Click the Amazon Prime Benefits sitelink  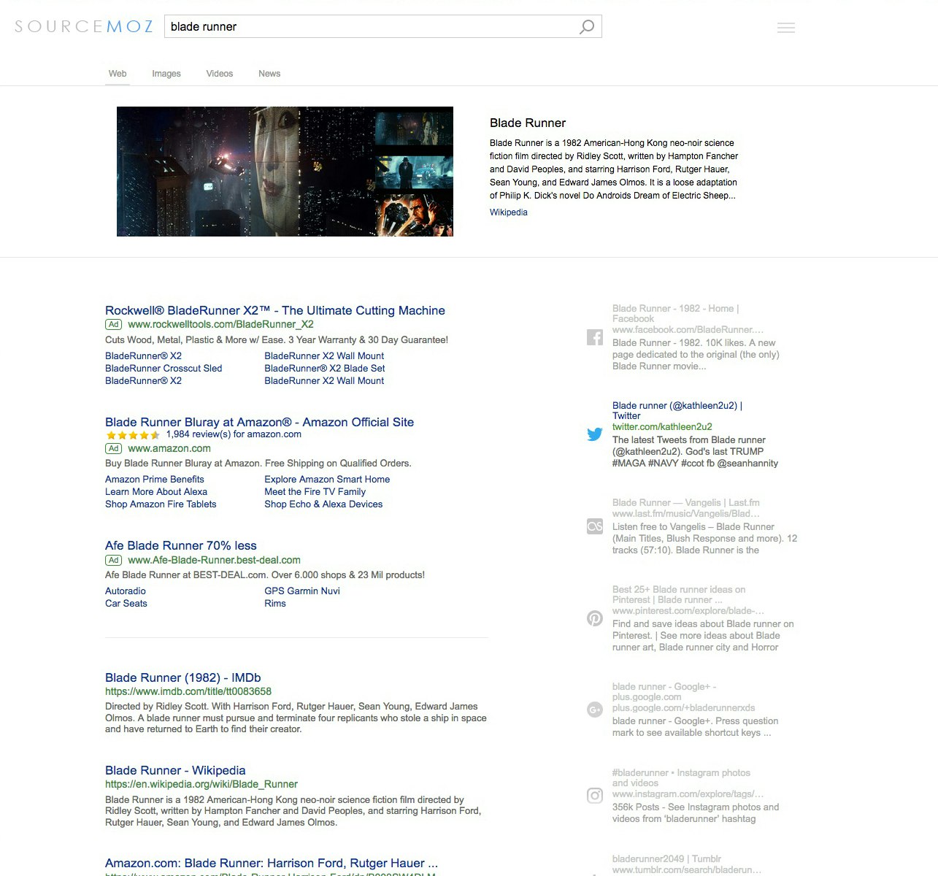[154, 479]
